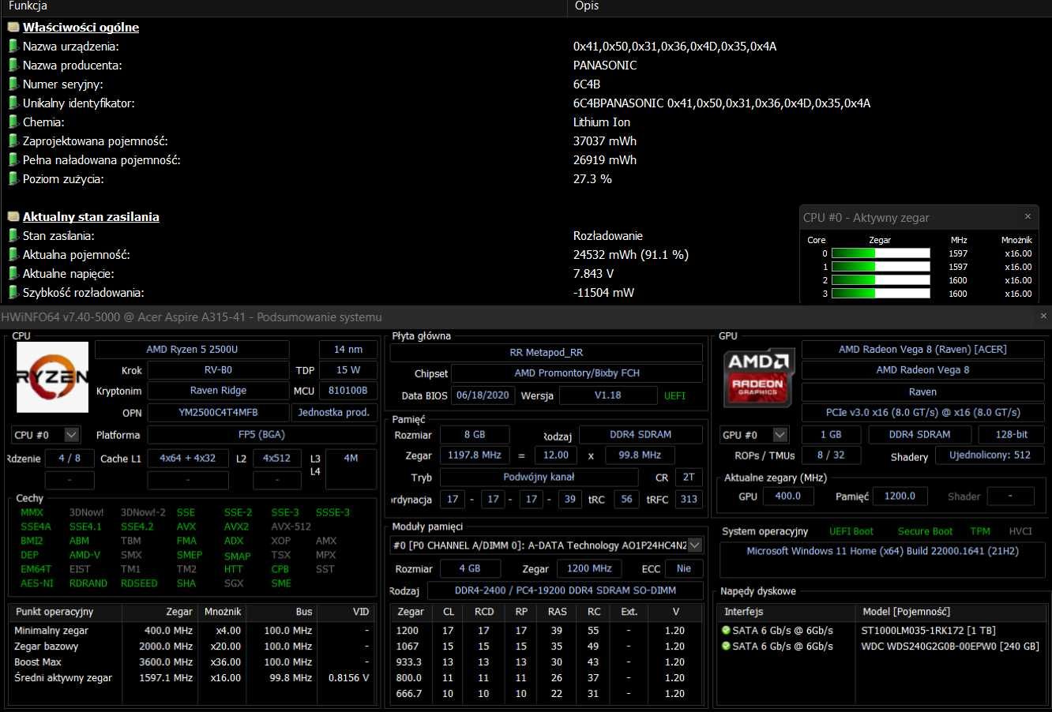1052x712 pixels.
Task: Click the Raven Ridge codename field
Action: [x=218, y=391]
